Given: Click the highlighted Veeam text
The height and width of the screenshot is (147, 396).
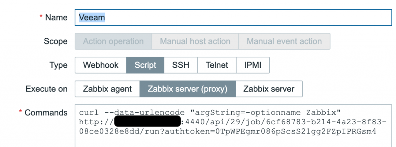Looking at the screenshot, I should 92,17.
